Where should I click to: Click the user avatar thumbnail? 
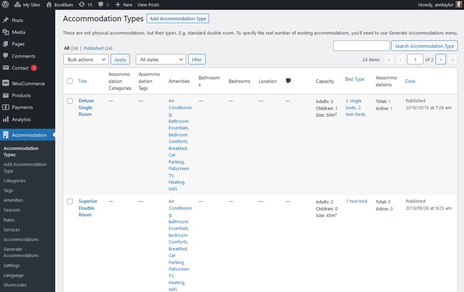coord(458,4)
